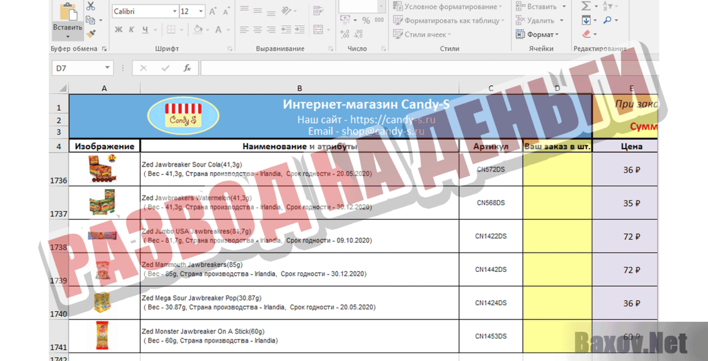Viewport: 708px width, 361px height.
Task: Toggle top vertical alignment
Action: pyautogui.click(x=244, y=10)
